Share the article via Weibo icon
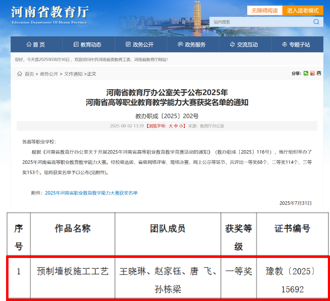Image resolution: width=330 pixels, height=301 pixels. pyautogui.click(x=312, y=73)
